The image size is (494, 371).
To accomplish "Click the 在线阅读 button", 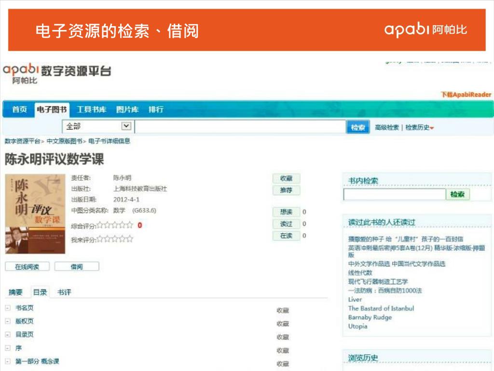I will 27,267.
